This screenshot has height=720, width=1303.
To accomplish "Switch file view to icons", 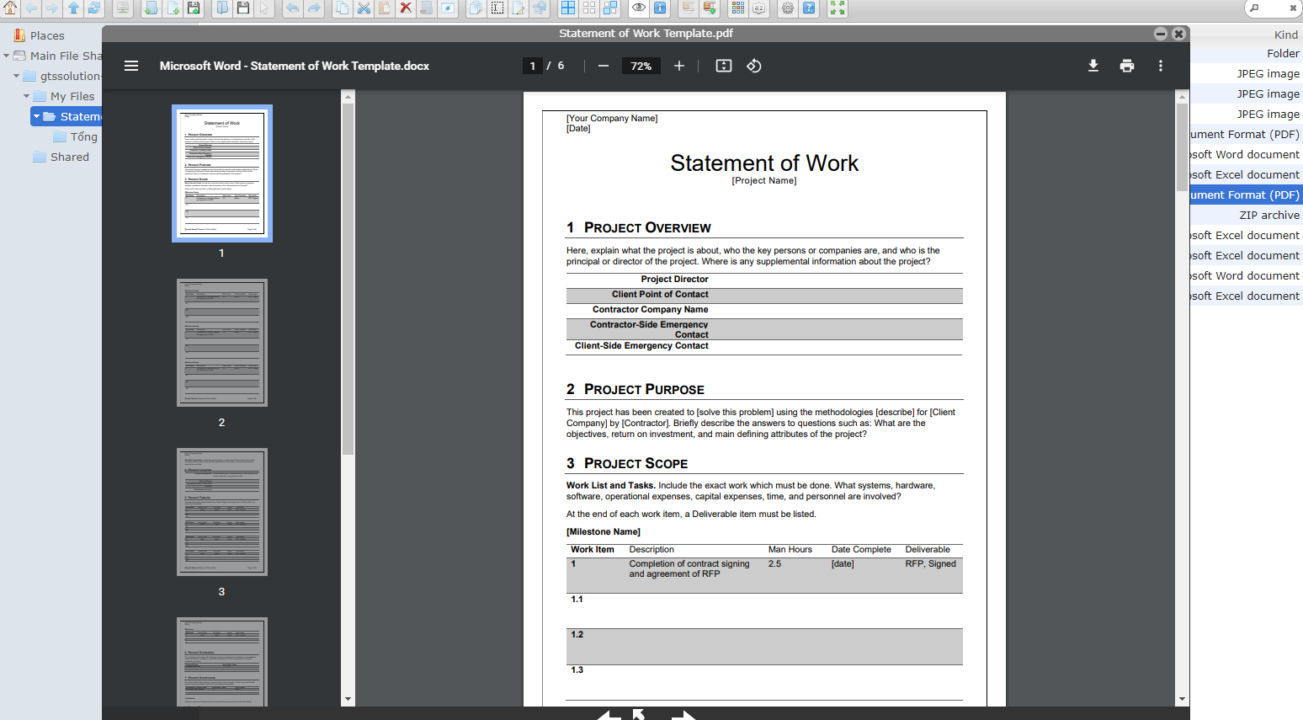I will click(x=738, y=8).
